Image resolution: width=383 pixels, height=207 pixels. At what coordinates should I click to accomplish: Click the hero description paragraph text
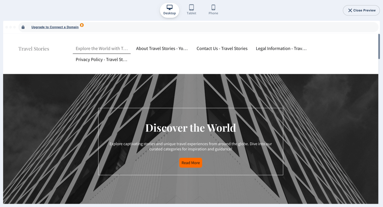tap(190, 146)
